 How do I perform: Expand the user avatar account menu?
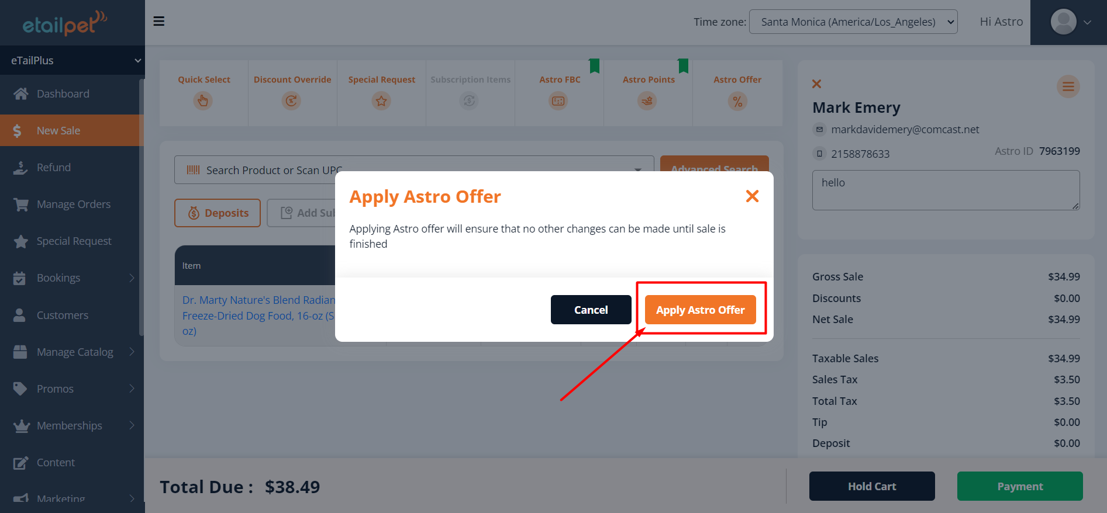(x=1070, y=22)
